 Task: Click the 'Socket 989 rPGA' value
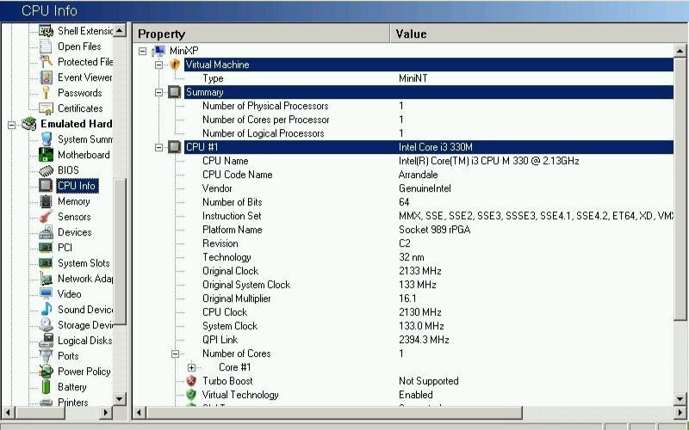[x=434, y=230]
